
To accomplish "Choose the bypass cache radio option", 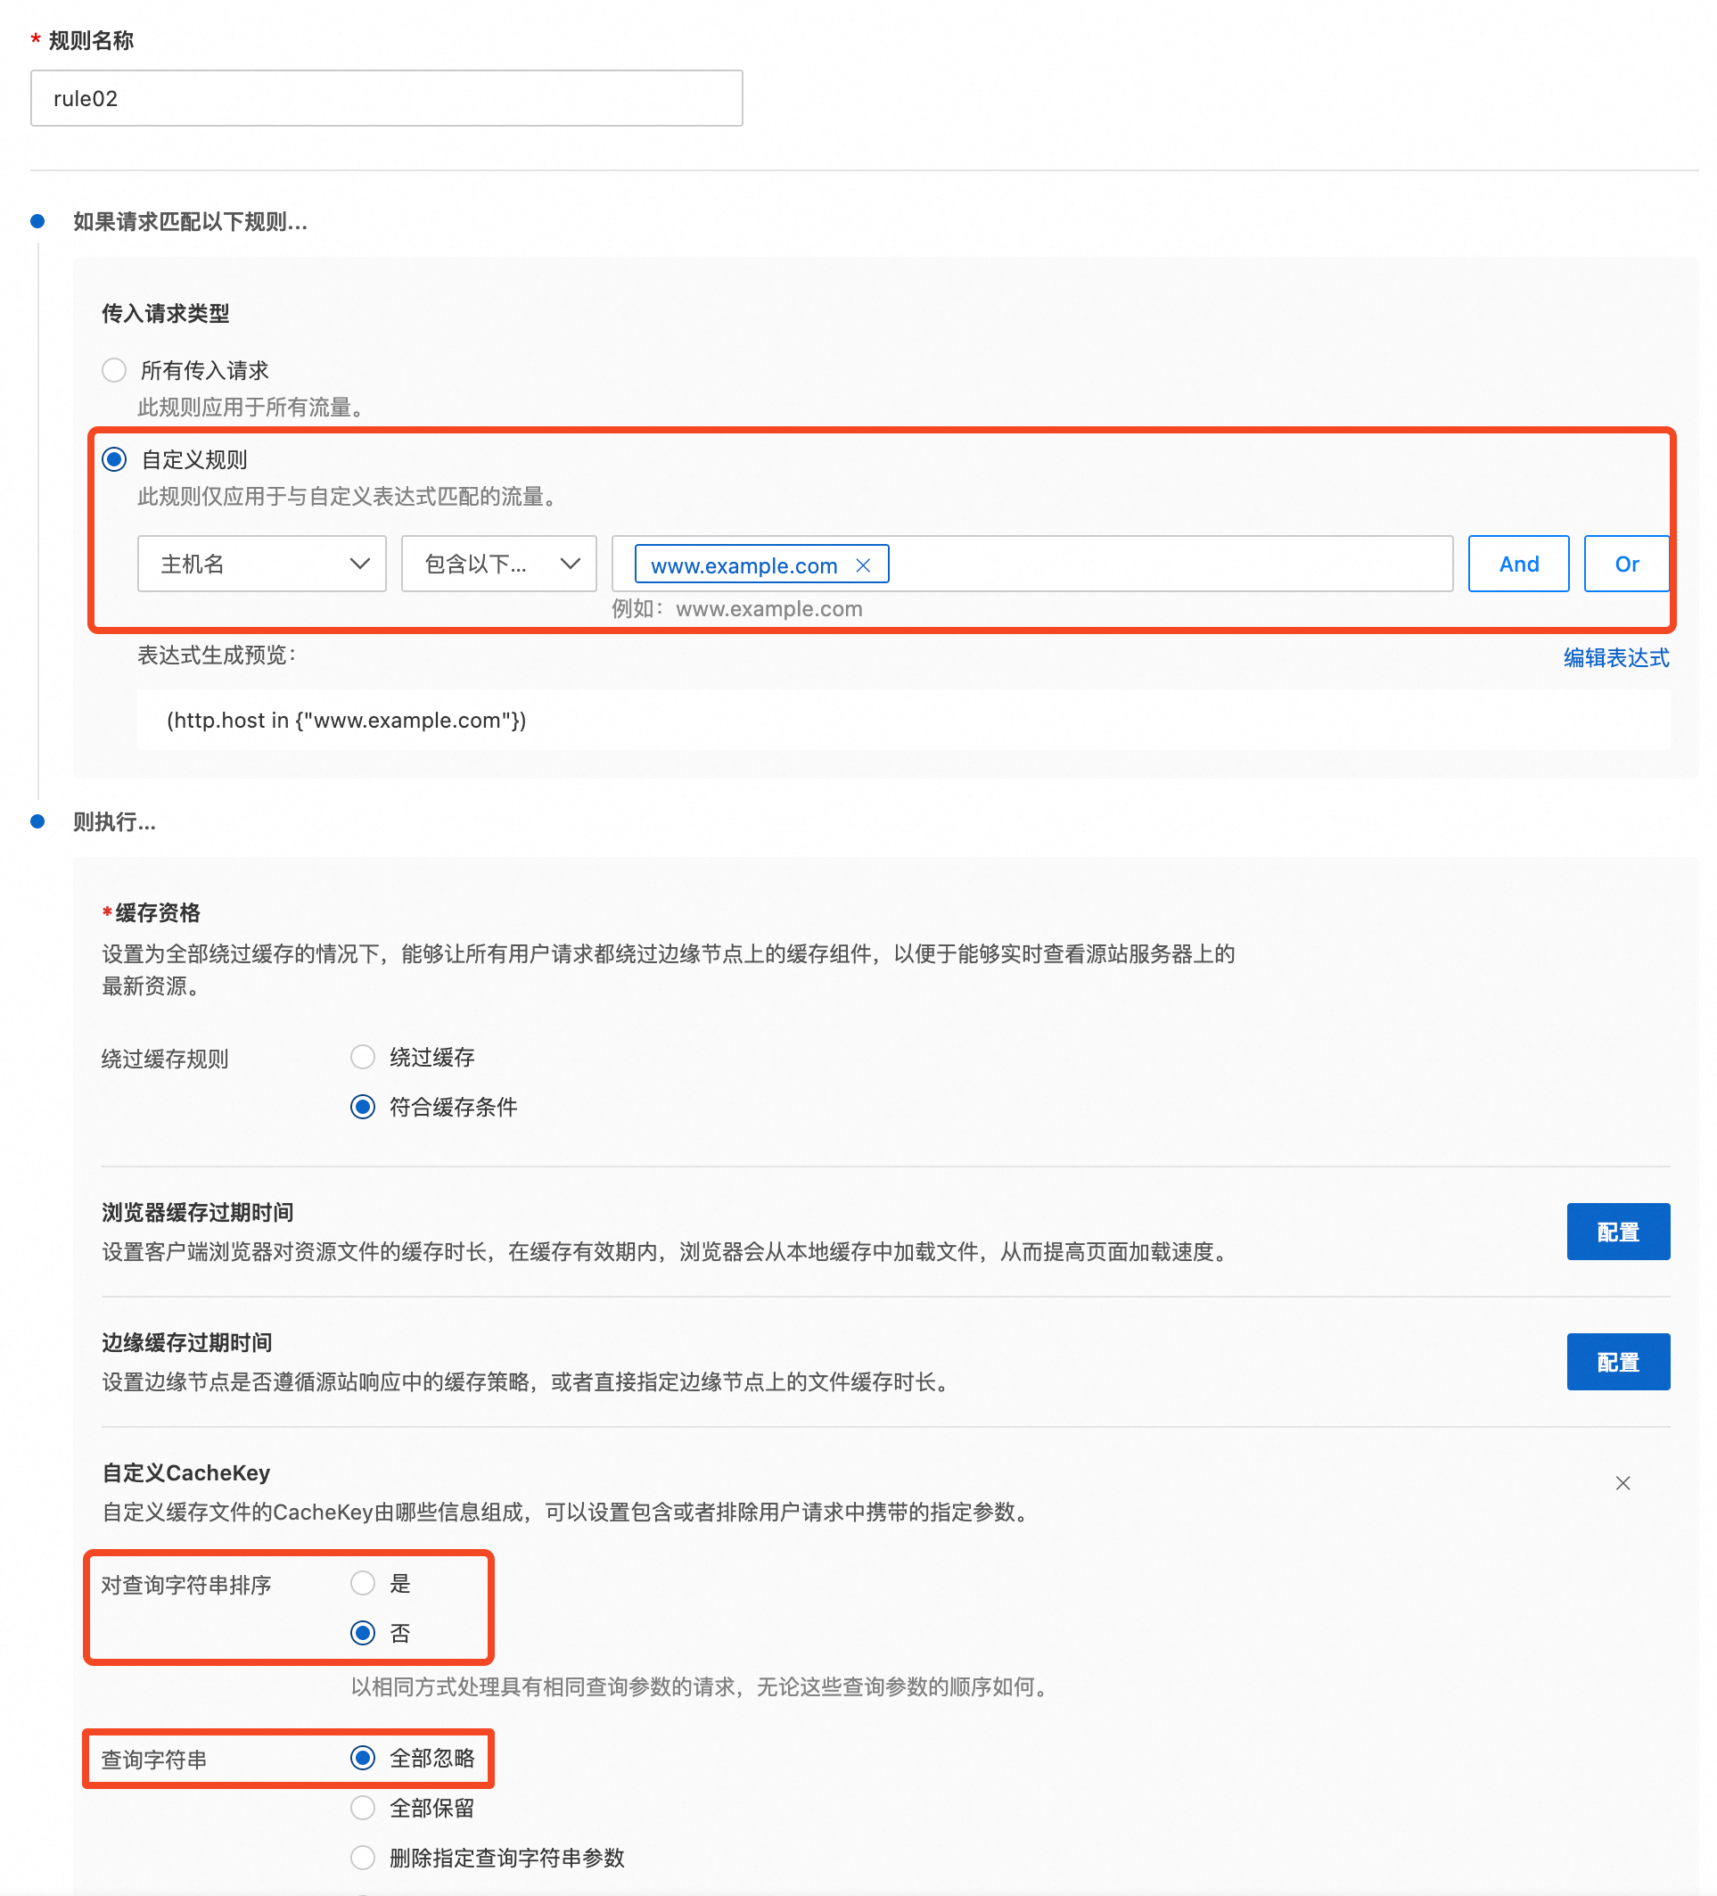I will pyautogui.click(x=363, y=1057).
